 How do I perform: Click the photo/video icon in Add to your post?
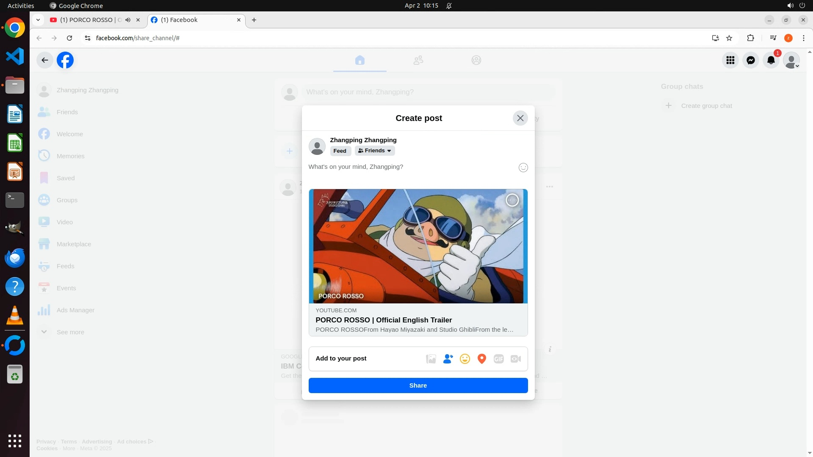[431, 359]
